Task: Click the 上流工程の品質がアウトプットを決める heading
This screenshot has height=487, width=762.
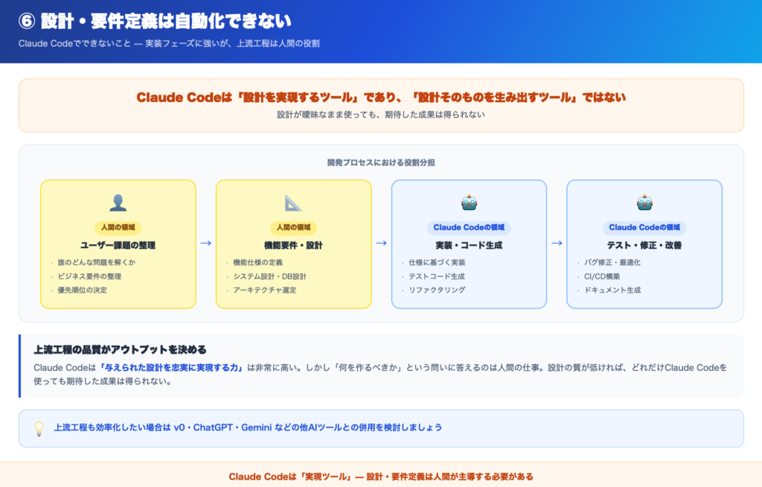Action: (120, 349)
